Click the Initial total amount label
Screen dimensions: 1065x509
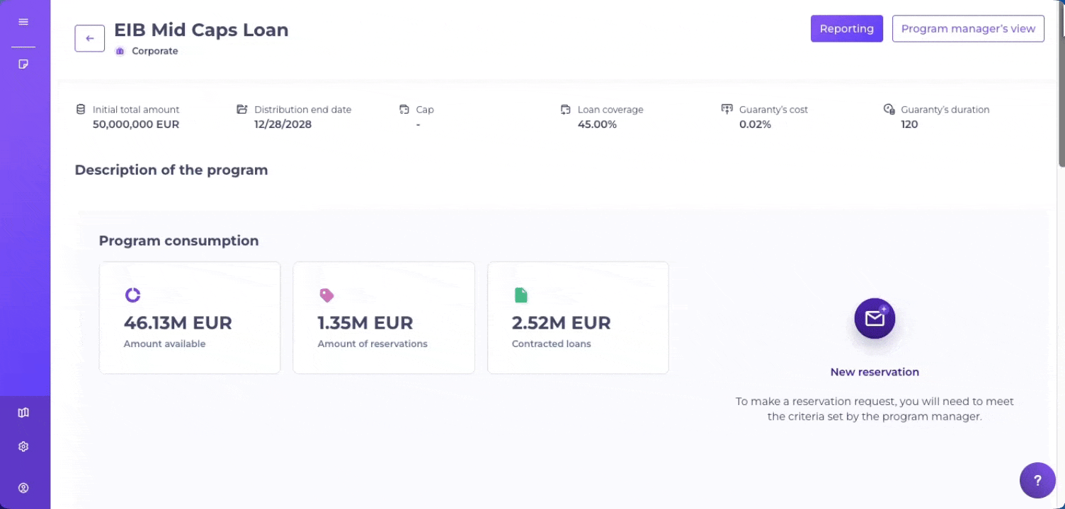[136, 110]
